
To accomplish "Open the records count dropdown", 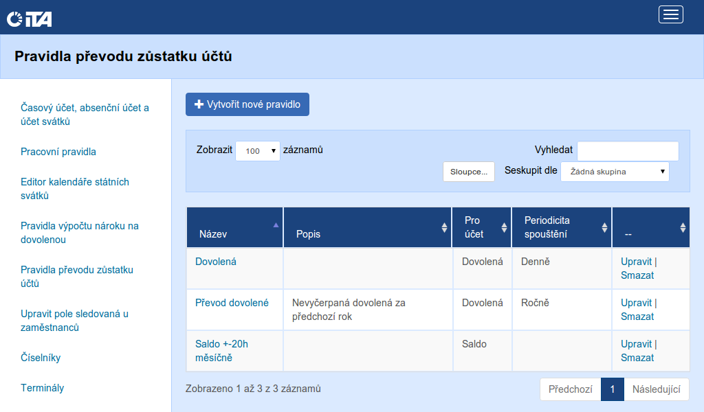I will click(x=257, y=151).
